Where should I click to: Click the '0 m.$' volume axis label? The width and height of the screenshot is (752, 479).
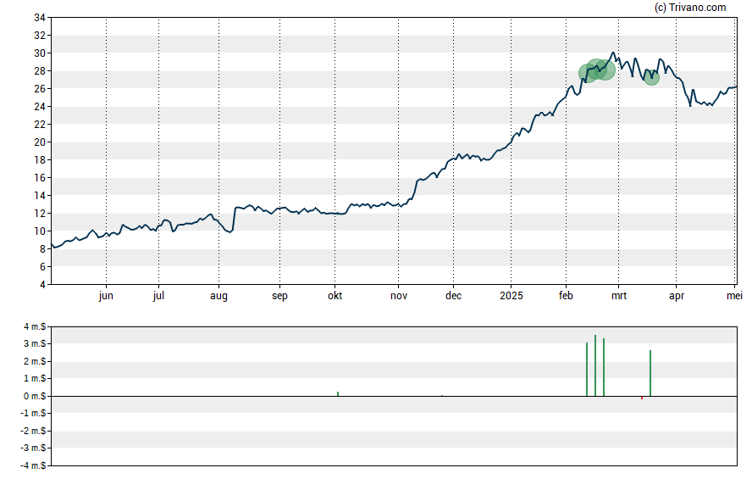[x=35, y=396]
